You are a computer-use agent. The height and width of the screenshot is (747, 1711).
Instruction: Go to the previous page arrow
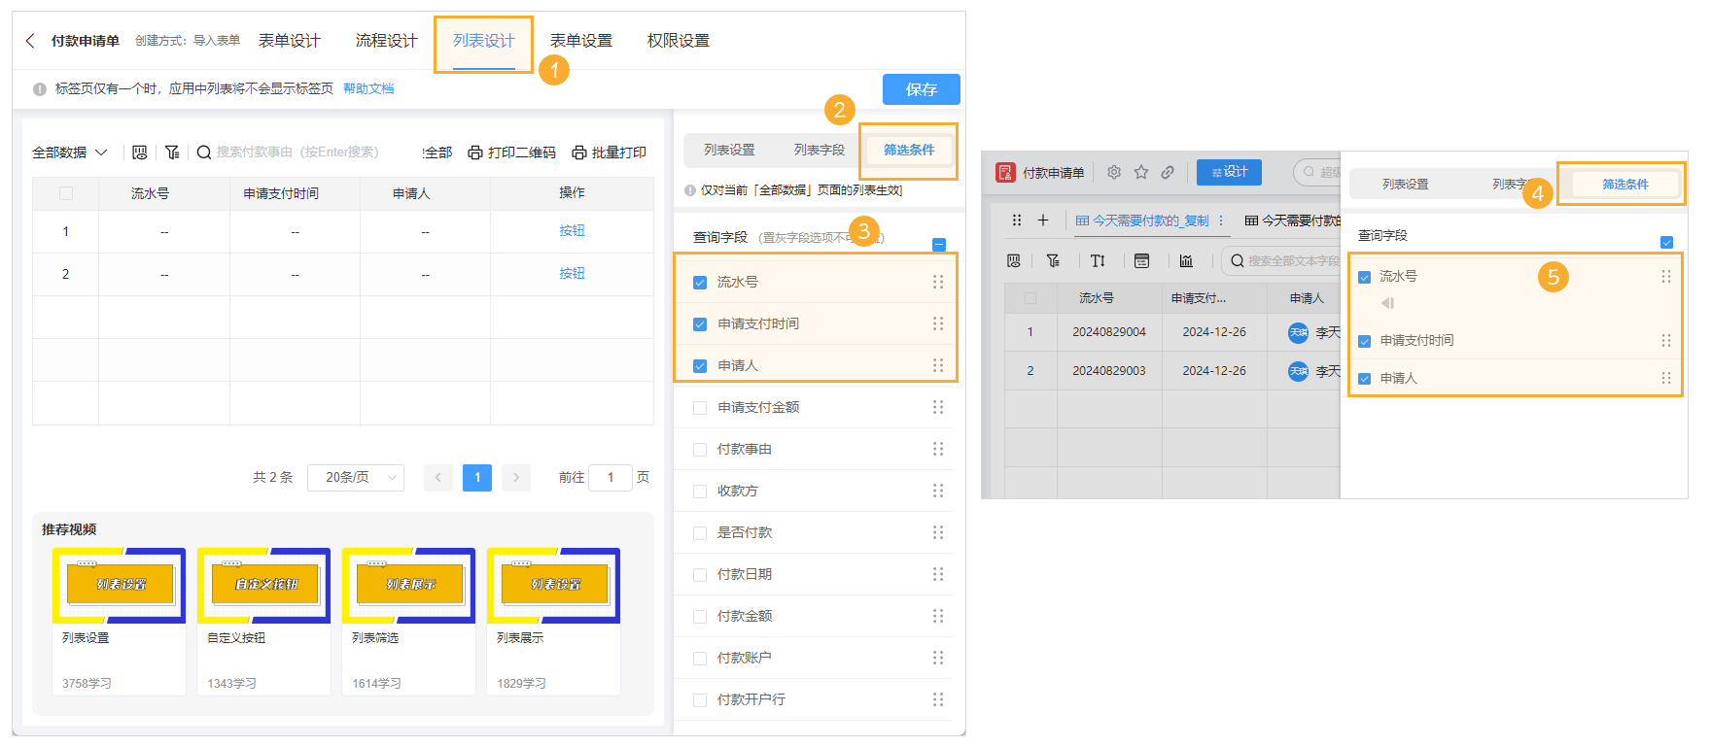[438, 478]
